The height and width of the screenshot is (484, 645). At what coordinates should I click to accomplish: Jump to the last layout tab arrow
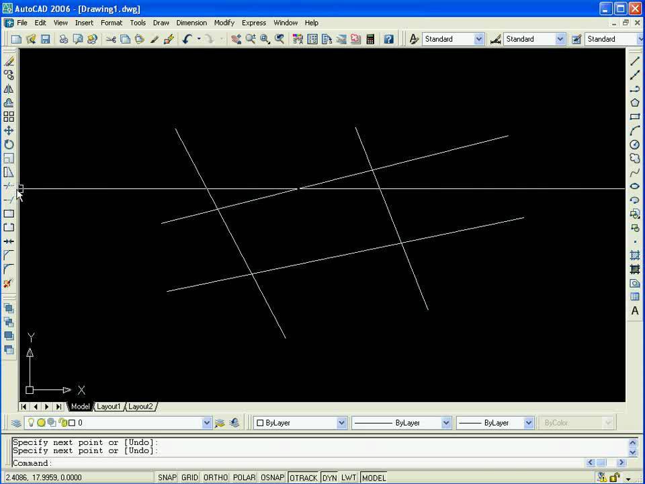point(59,407)
